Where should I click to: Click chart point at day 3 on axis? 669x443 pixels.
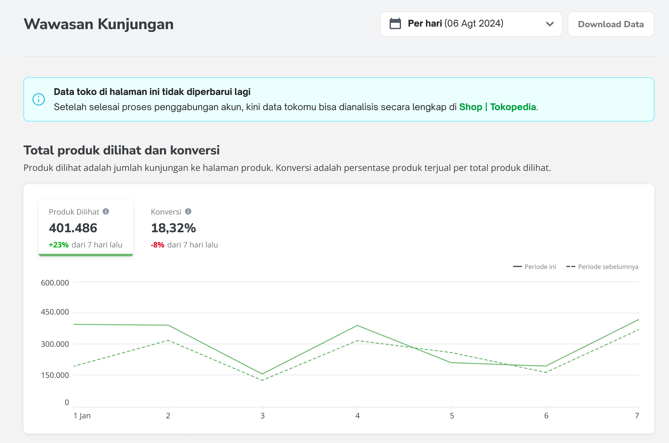coord(262,374)
